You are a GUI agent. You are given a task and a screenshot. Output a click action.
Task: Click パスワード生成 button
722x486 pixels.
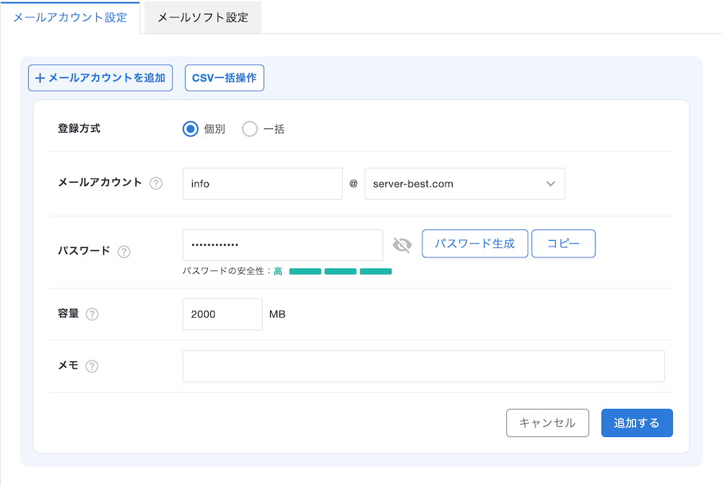click(475, 244)
